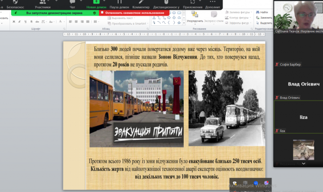Open the Шрифт dialog launcher
The width and height of the screenshot is (323, 192).
coord(64,29)
